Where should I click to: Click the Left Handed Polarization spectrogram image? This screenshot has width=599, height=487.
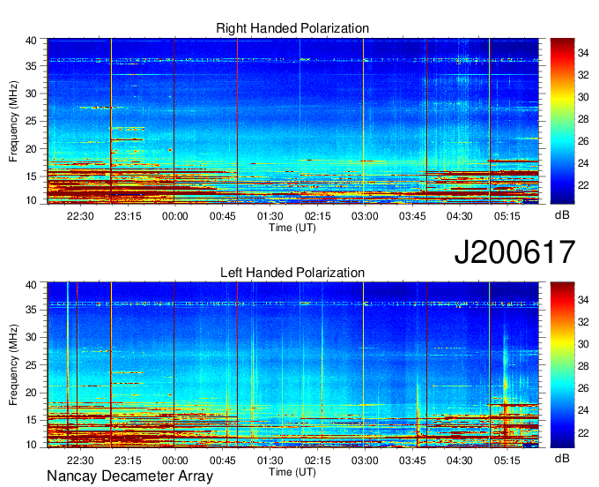[x=293, y=365]
